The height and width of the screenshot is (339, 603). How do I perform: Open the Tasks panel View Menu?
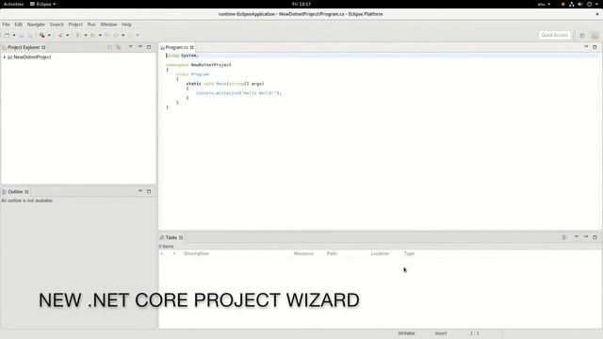(577, 237)
